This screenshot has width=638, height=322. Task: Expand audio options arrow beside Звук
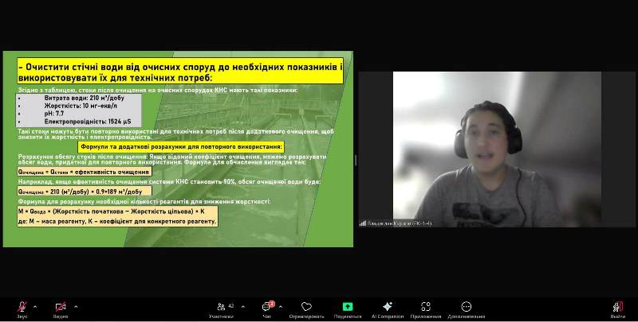coord(35,307)
